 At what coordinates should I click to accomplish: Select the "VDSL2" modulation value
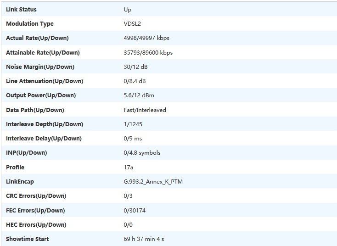point(132,23)
